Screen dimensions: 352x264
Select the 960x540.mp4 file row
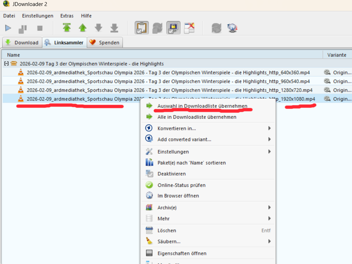click(177, 81)
